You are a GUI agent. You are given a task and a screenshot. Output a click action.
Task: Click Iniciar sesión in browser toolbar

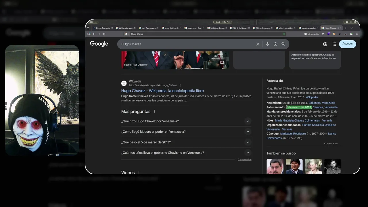tap(312, 34)
